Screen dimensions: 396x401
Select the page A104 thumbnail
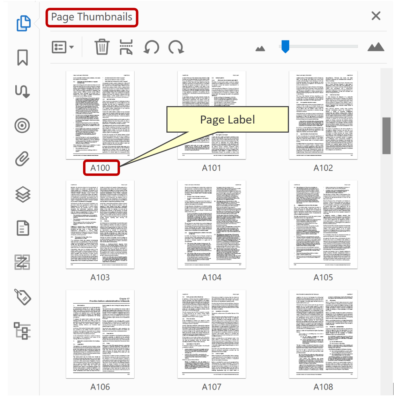pyautogui.click(x=212, y=223)
